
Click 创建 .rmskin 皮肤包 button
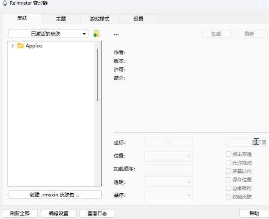pos(55,195)
